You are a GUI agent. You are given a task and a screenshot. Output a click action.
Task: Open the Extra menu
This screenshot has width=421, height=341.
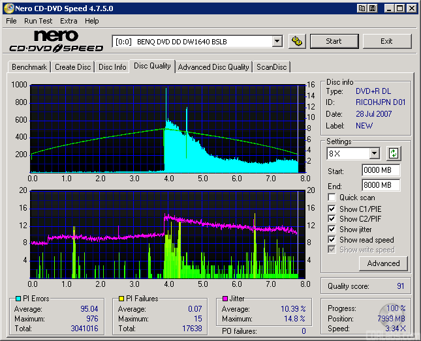69,21
